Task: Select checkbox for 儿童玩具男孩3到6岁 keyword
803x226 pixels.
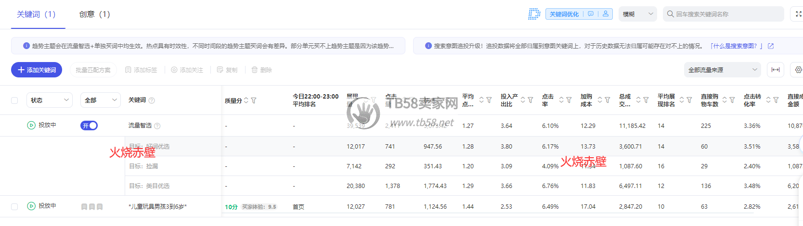Action: [14, 206]
